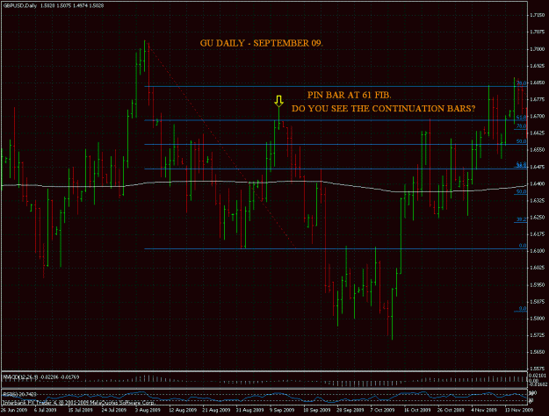Click price label 1.5650 on the axis
549x416 pixels.
[537, 352]
